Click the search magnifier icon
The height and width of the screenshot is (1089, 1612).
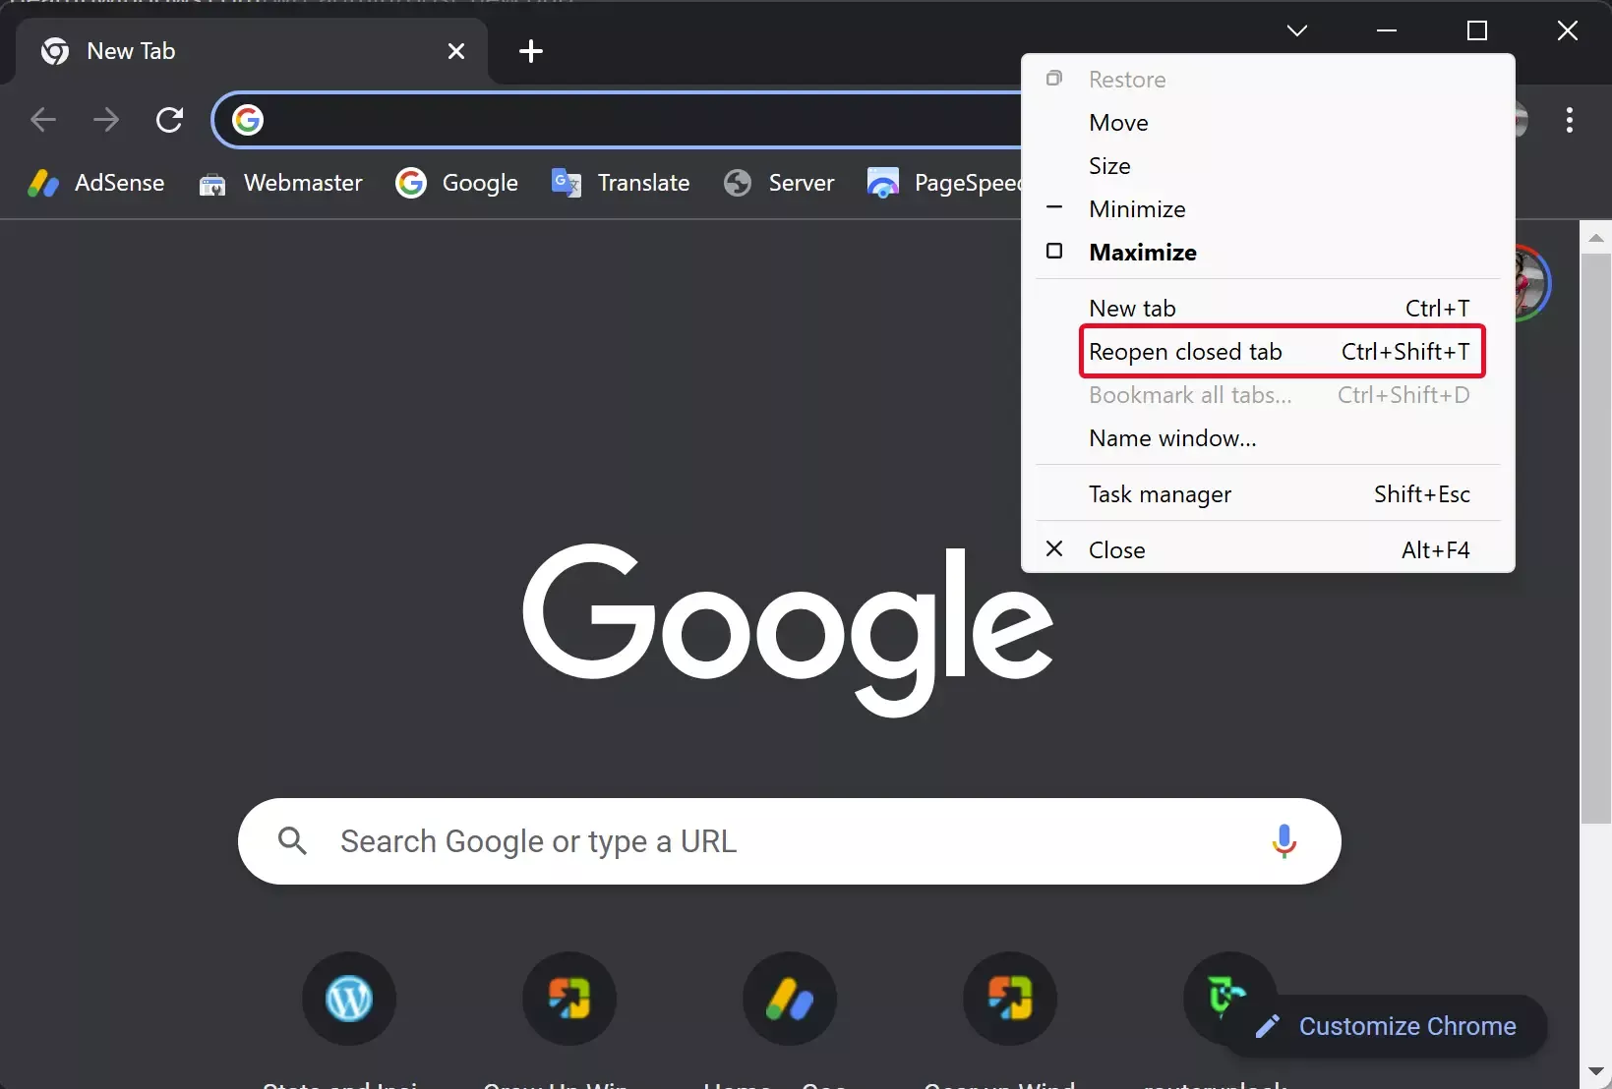coord(292,840)
